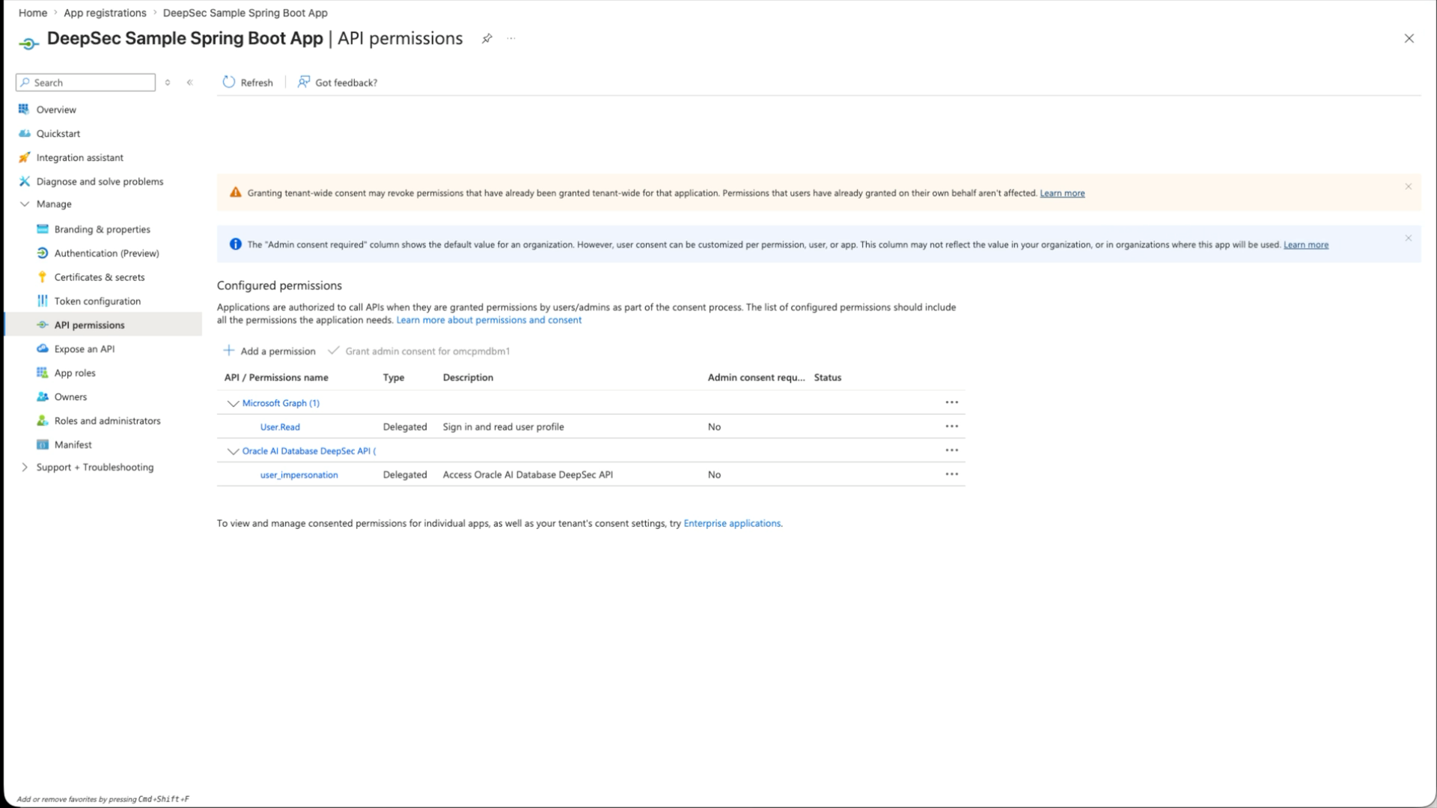Click the Expose an API cloud icon
This screenshot has height=808, width=1437.
click(42, 349)
